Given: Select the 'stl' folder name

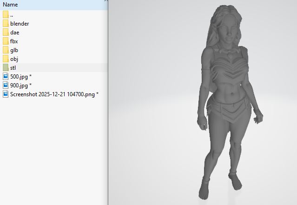Looking at the screenshot, I should (13, 68).
